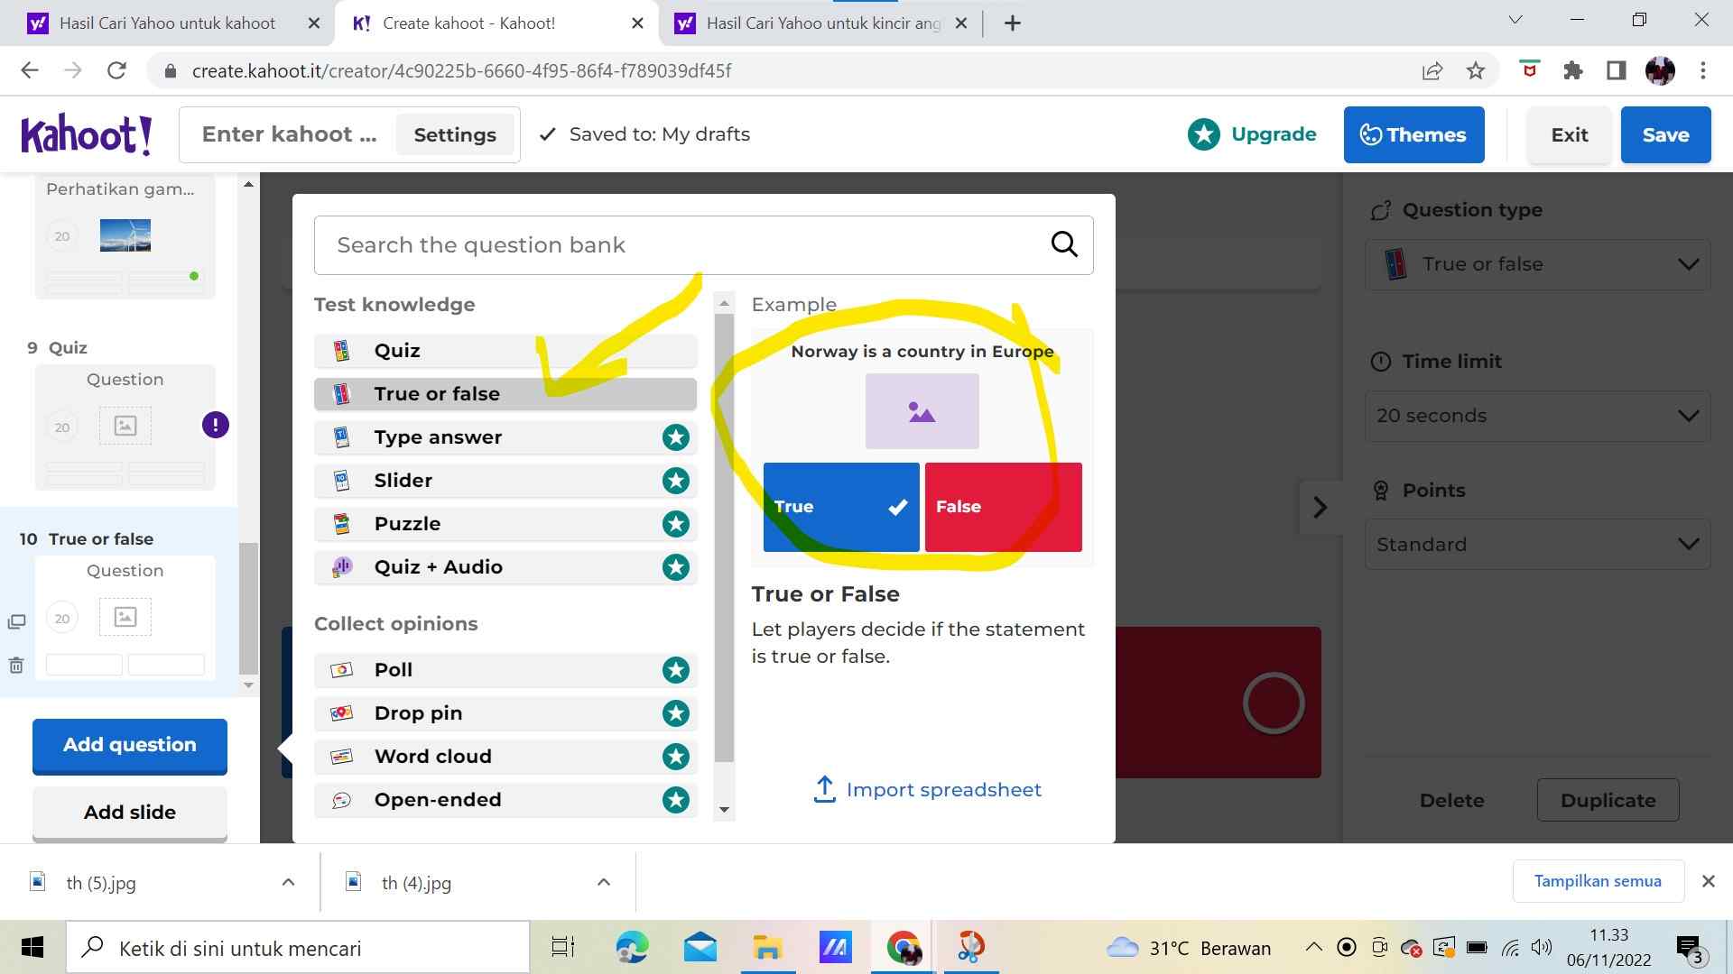Click the Quiz + Audio premium star
1733x974 pixels.
675,567
